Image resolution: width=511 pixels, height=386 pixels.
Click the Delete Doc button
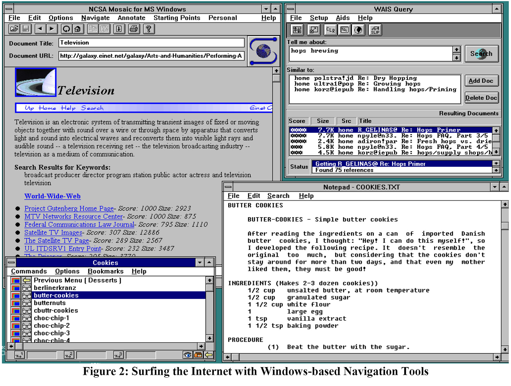point(482,98)
